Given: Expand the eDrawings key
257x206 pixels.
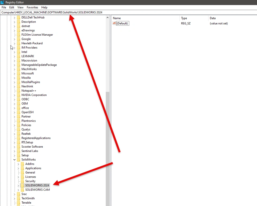Looking at the screenshot, I should coord(14,31).
